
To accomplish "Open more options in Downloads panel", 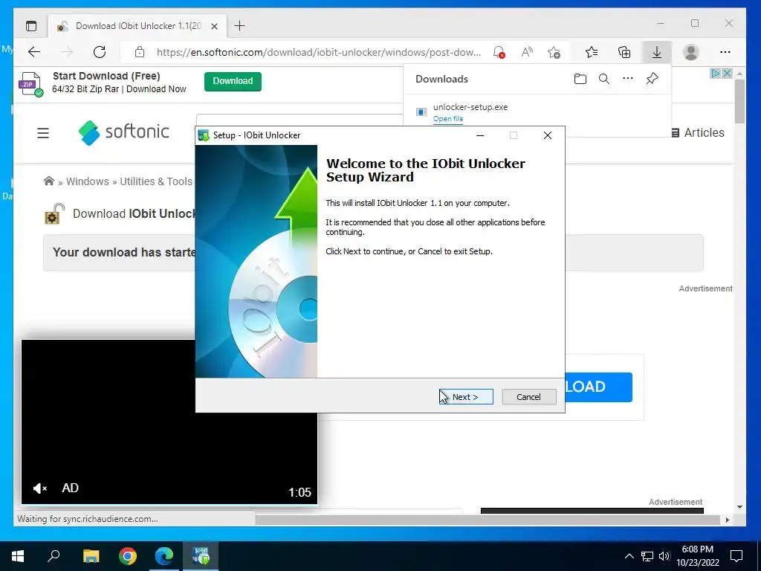I will click(627, 79).
